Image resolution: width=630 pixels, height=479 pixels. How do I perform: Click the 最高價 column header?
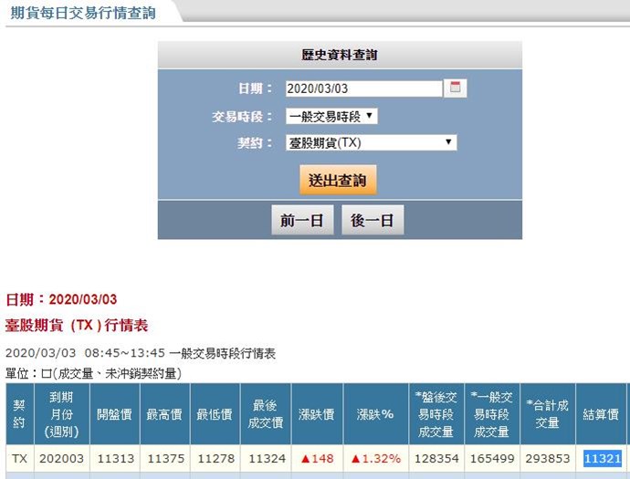point(164,414)
